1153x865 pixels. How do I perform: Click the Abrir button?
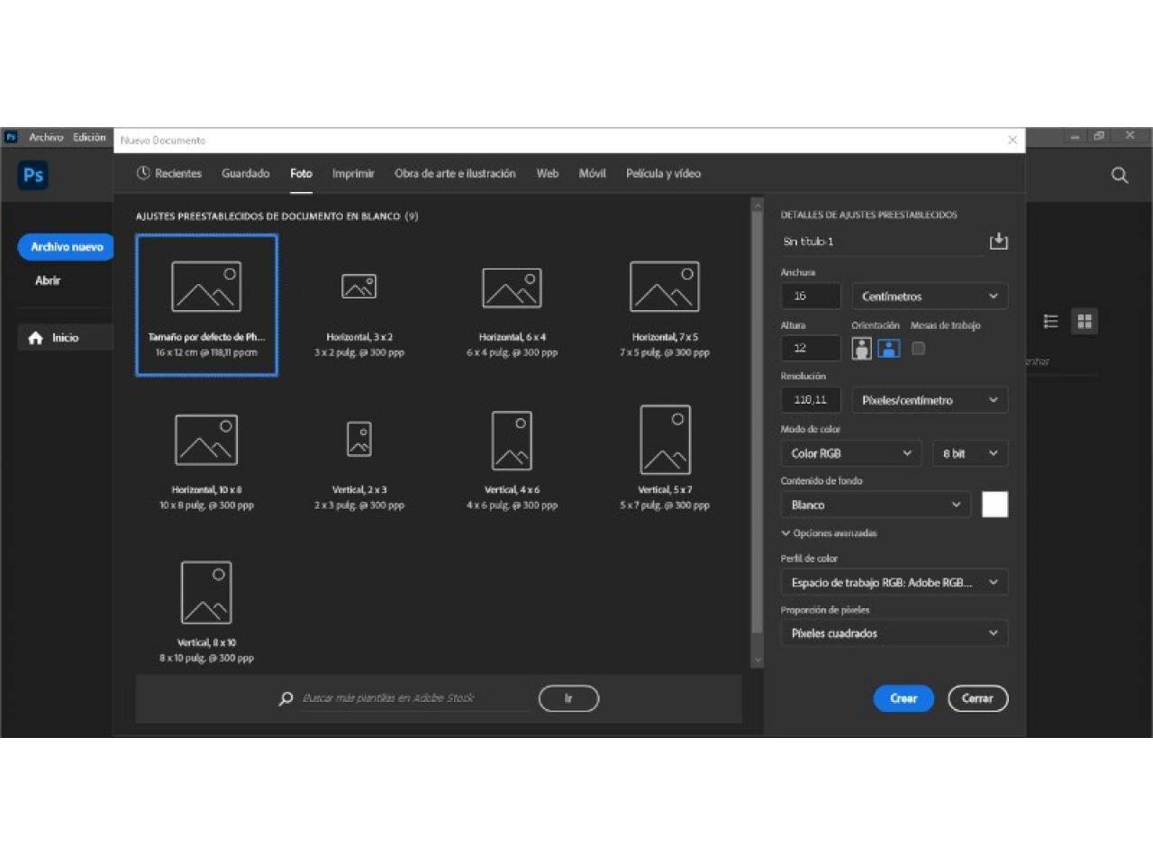point(48,280)
